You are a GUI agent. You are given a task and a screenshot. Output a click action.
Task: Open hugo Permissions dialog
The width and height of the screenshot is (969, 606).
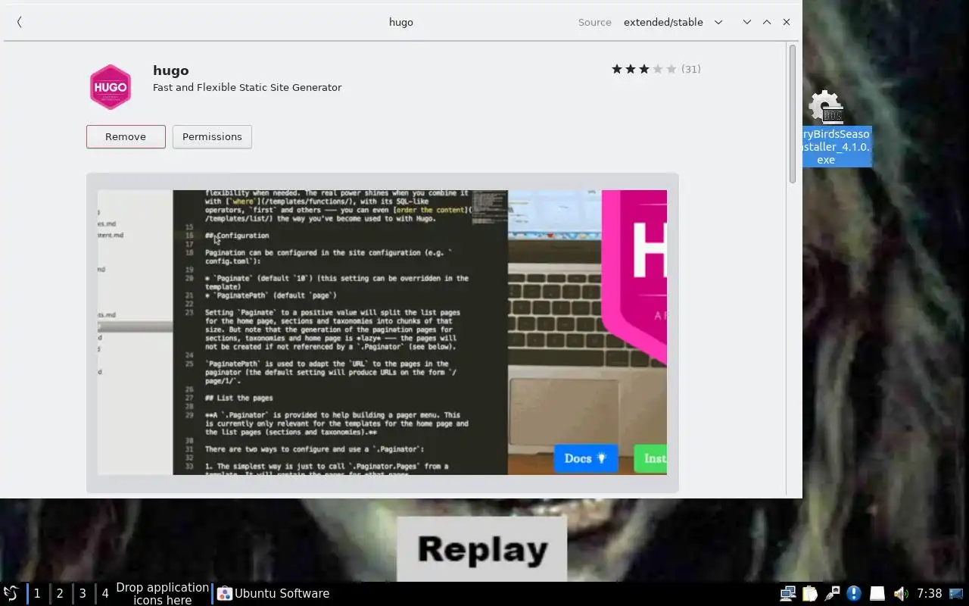point(212,136)
